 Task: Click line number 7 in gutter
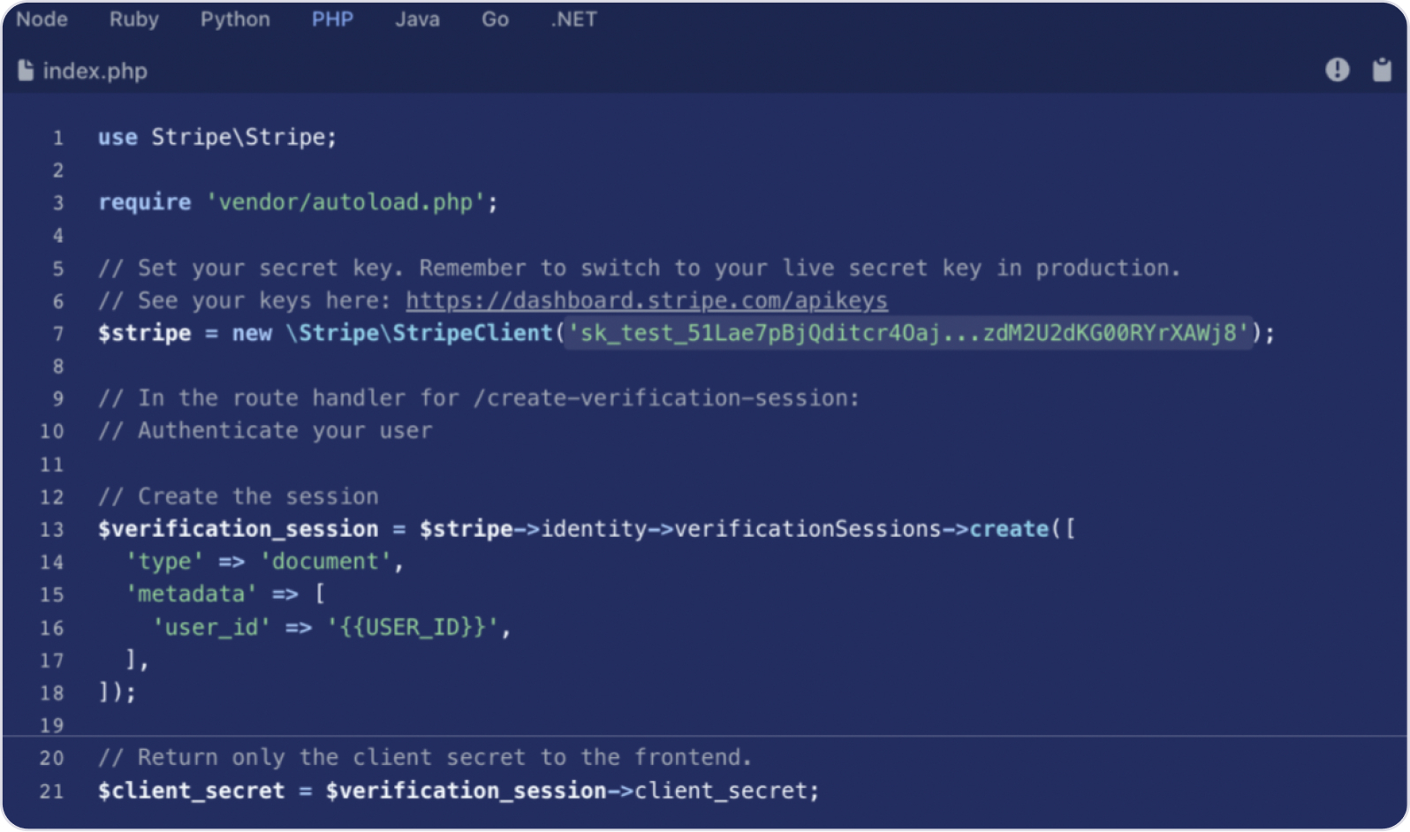click(58, 334)
